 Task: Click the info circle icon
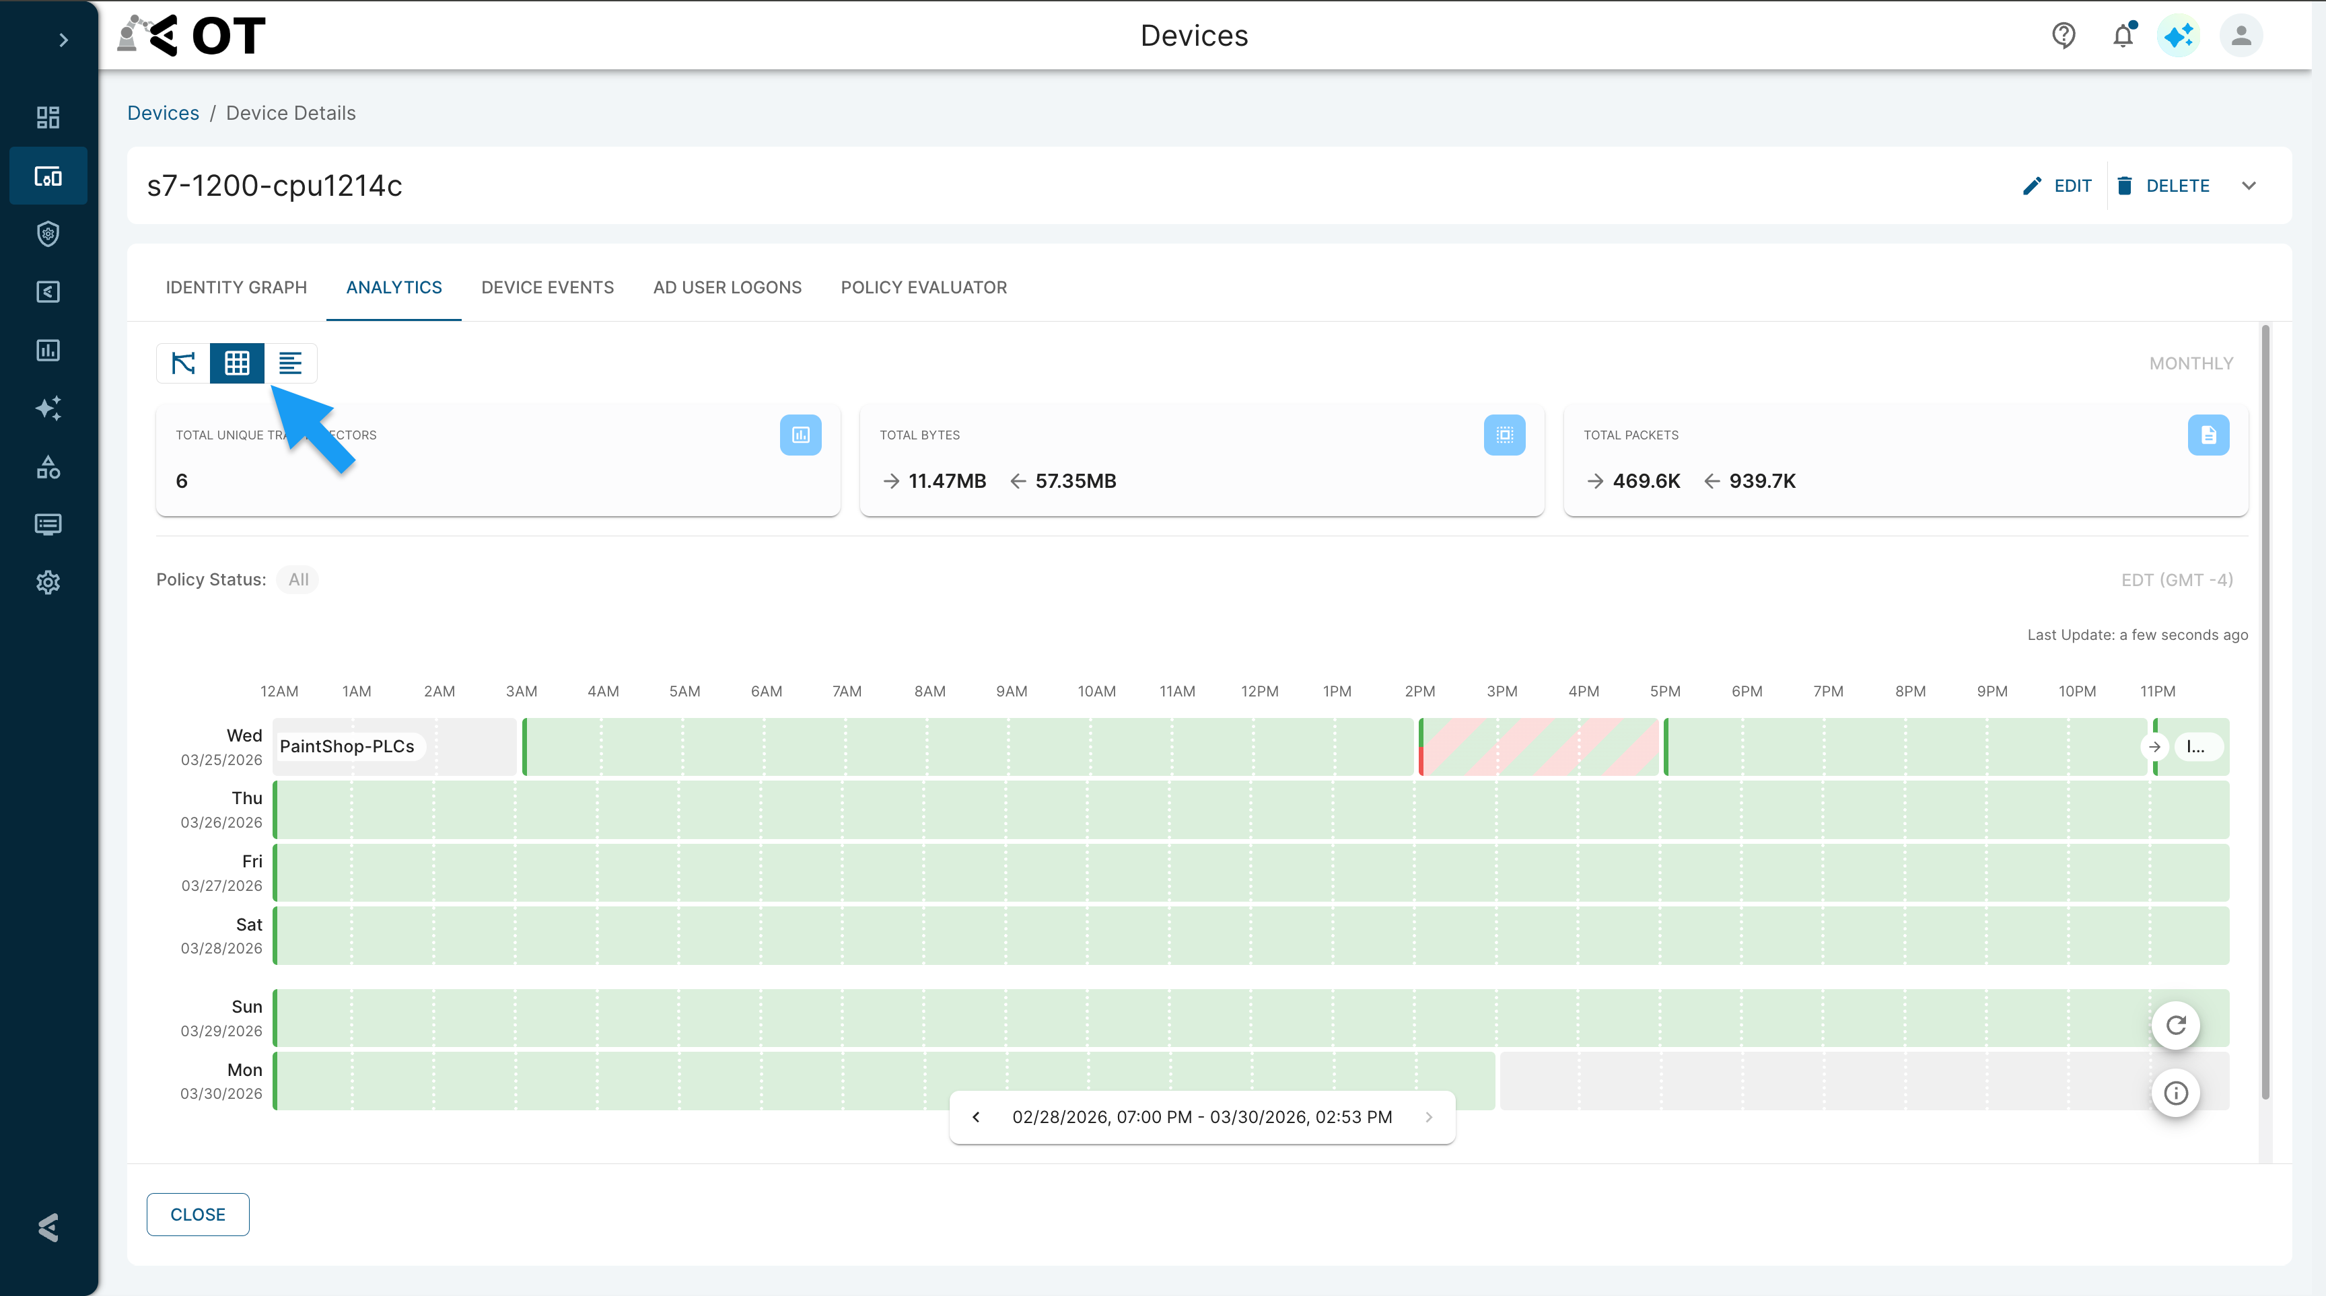[x=2175, y=1093]
